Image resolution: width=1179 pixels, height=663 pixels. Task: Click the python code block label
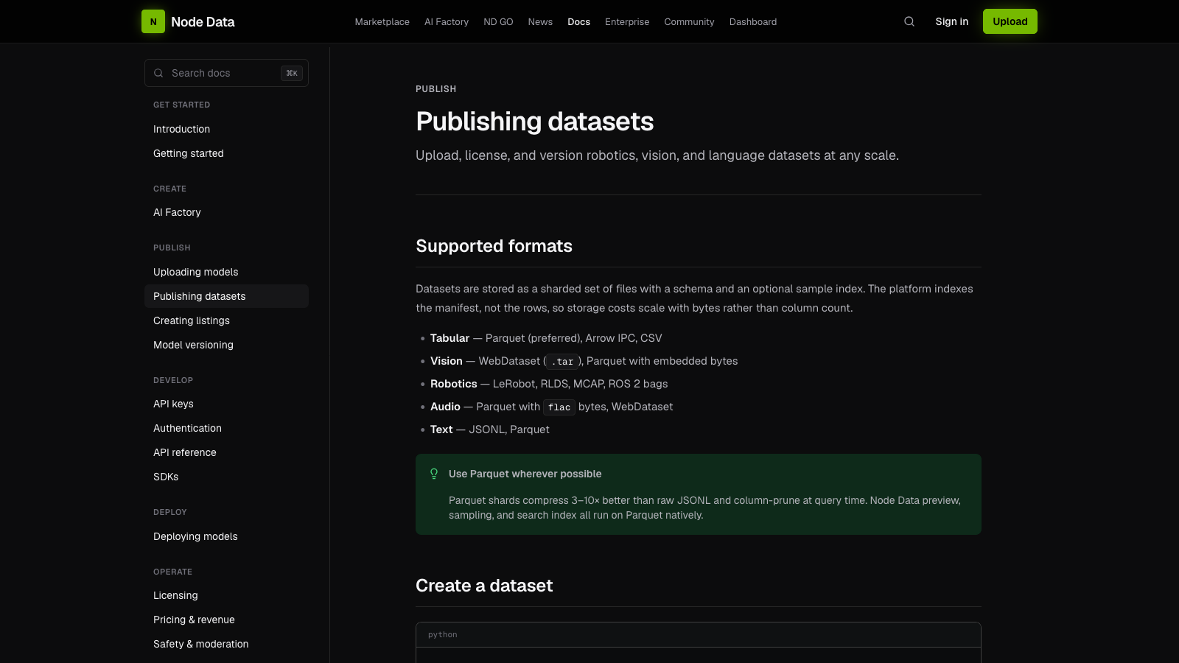pyautogui.click(x=442, y=635)
